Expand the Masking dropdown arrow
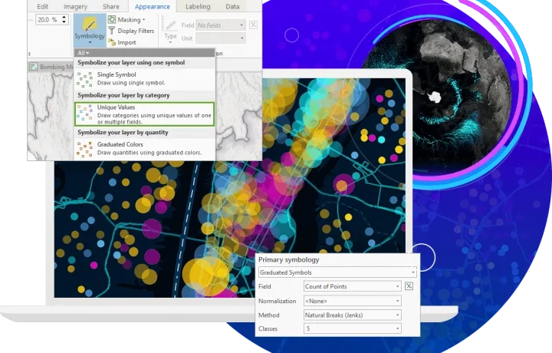This screenshot has width=552, height=353. click(143, 20)
